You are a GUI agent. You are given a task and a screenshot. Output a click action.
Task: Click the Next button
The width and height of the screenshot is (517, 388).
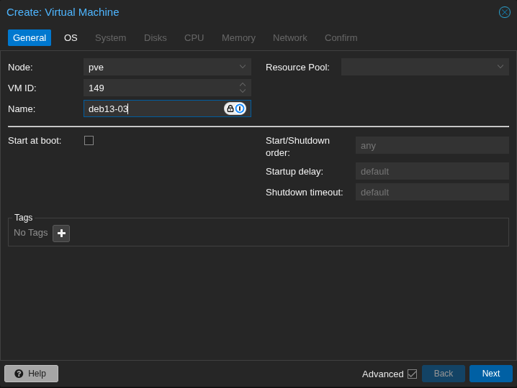[490, 374]
